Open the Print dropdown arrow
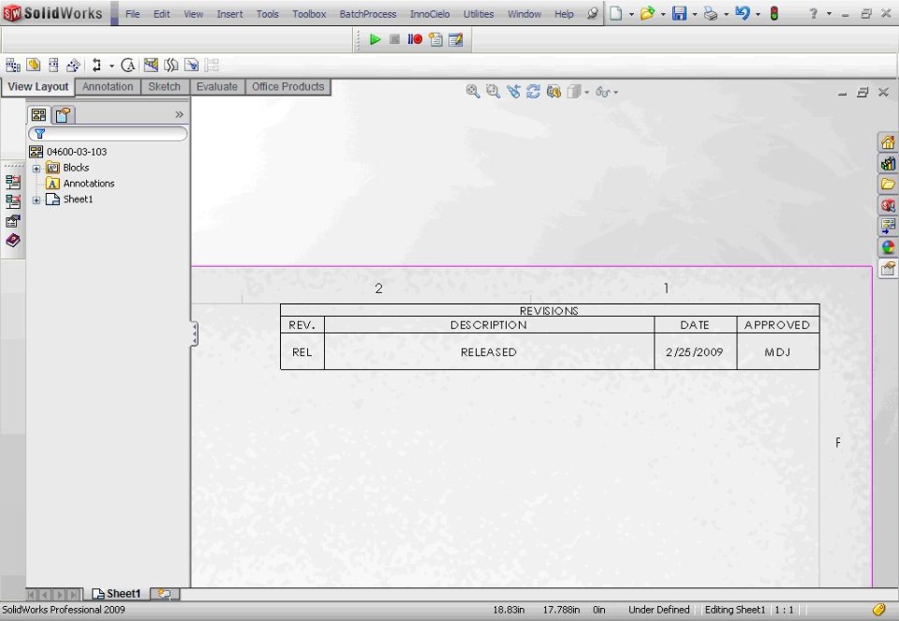 726,14
